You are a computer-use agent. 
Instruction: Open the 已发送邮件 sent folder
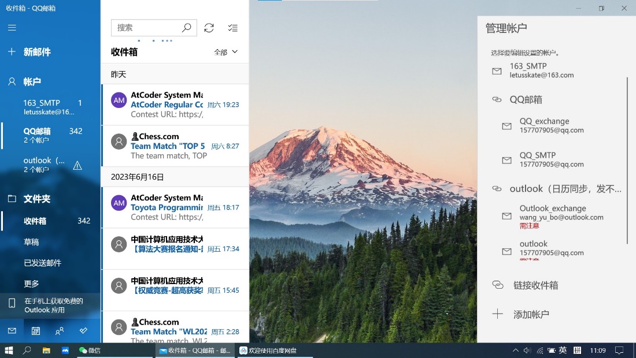click(x=50, y=263)
